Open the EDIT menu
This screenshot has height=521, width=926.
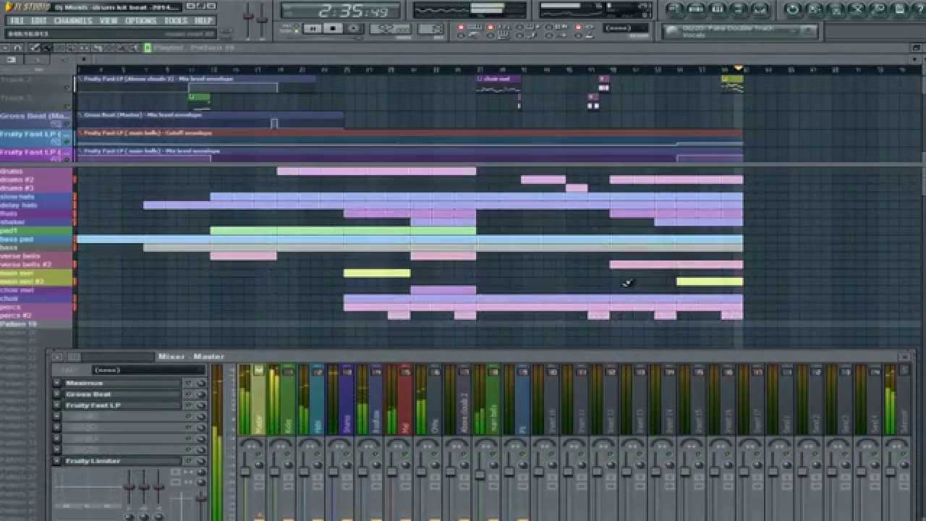click(x=38, y=20)
